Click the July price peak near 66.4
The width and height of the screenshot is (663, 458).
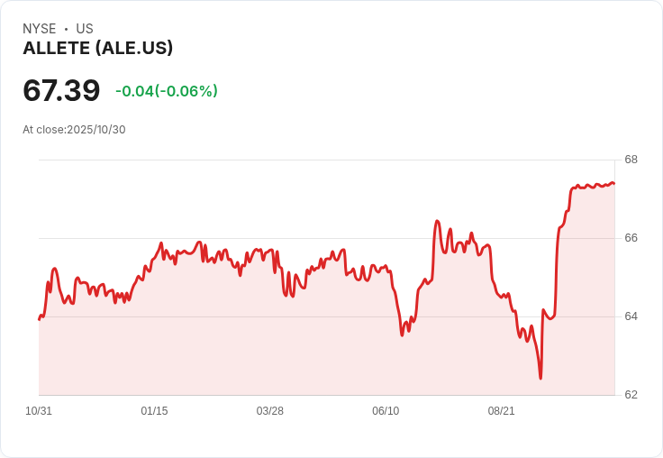pos(437,221)
